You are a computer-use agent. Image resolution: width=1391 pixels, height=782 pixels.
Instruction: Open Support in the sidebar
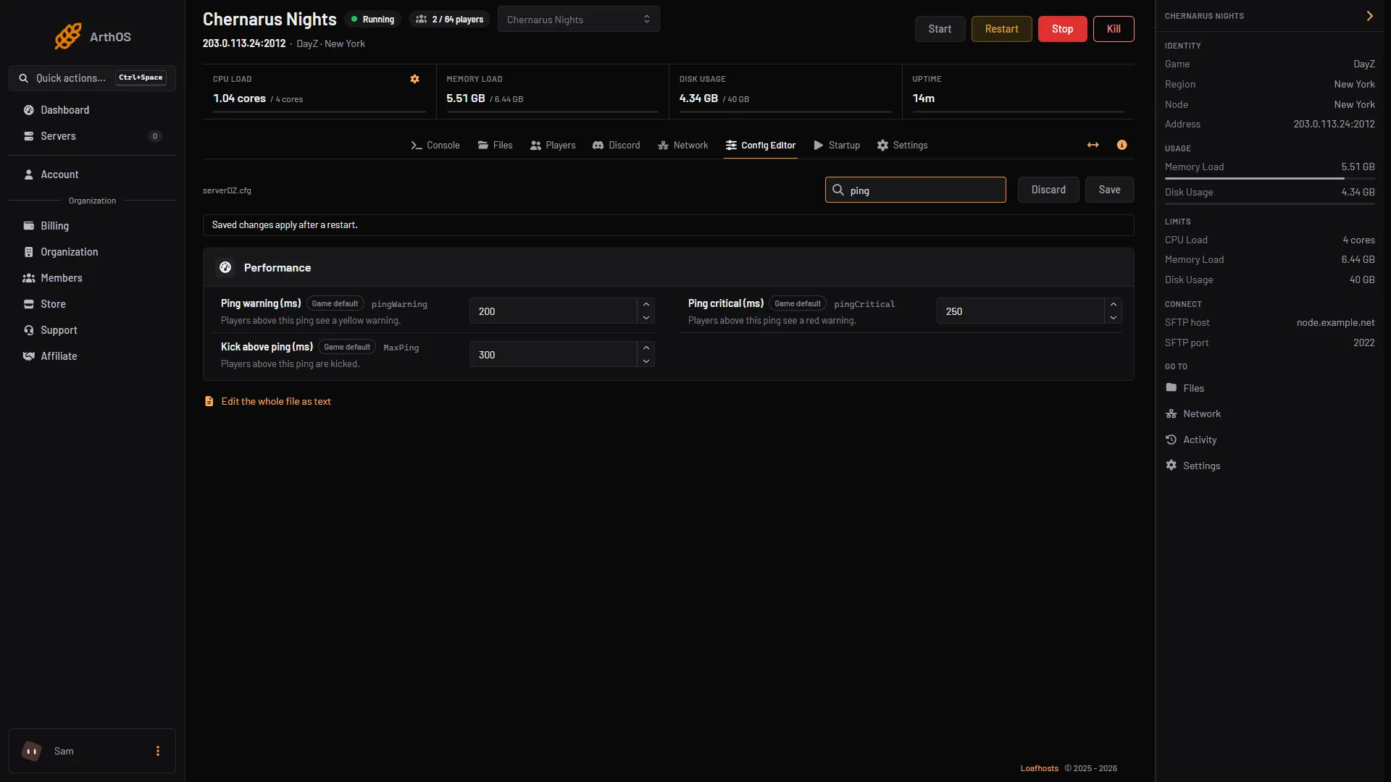(92, 330)
